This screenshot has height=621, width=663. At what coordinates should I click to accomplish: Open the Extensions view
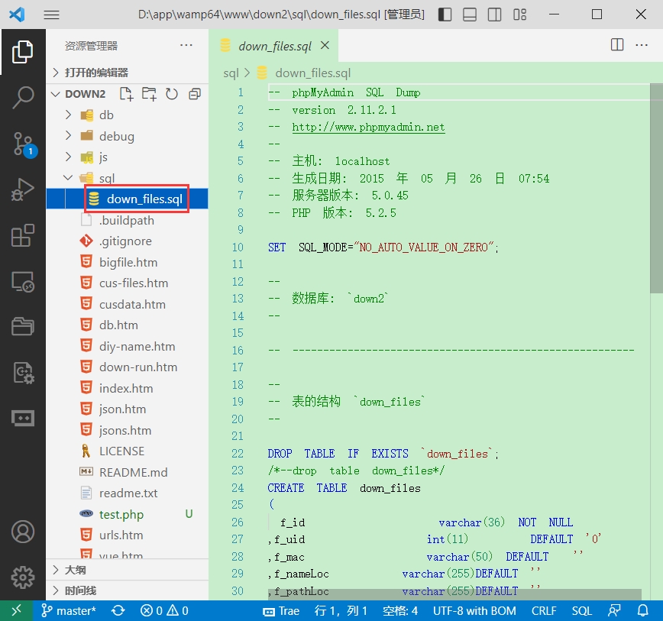pyautogui.click(x=23, y=235)
